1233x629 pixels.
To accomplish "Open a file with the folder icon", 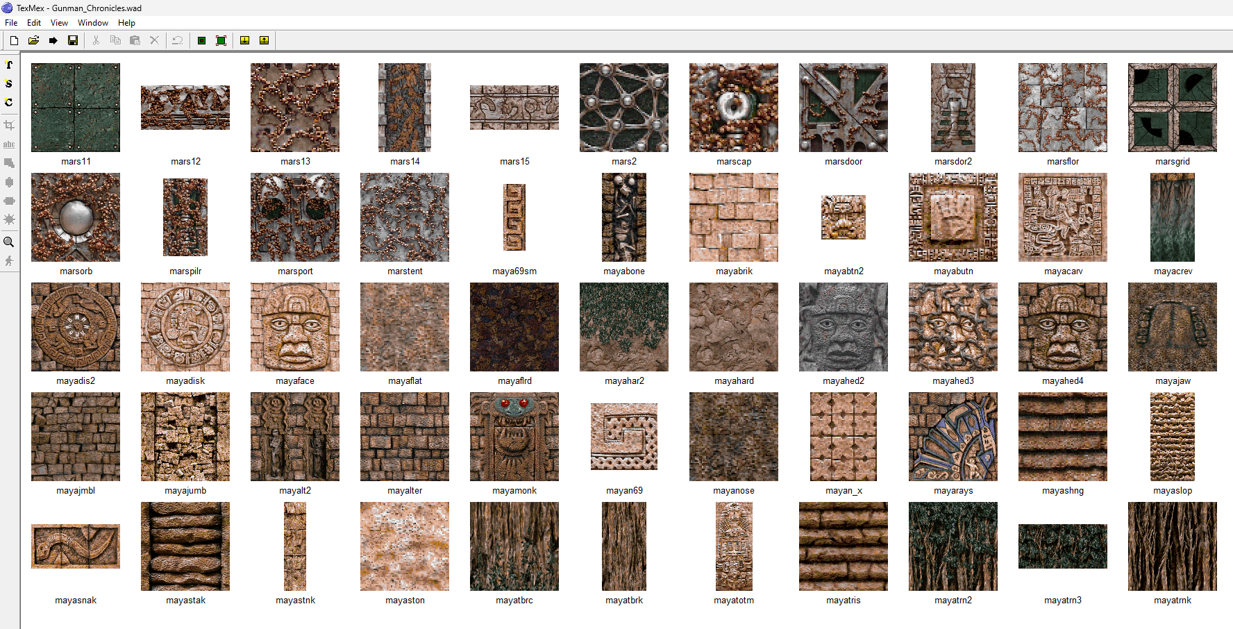I will point(33,41).
